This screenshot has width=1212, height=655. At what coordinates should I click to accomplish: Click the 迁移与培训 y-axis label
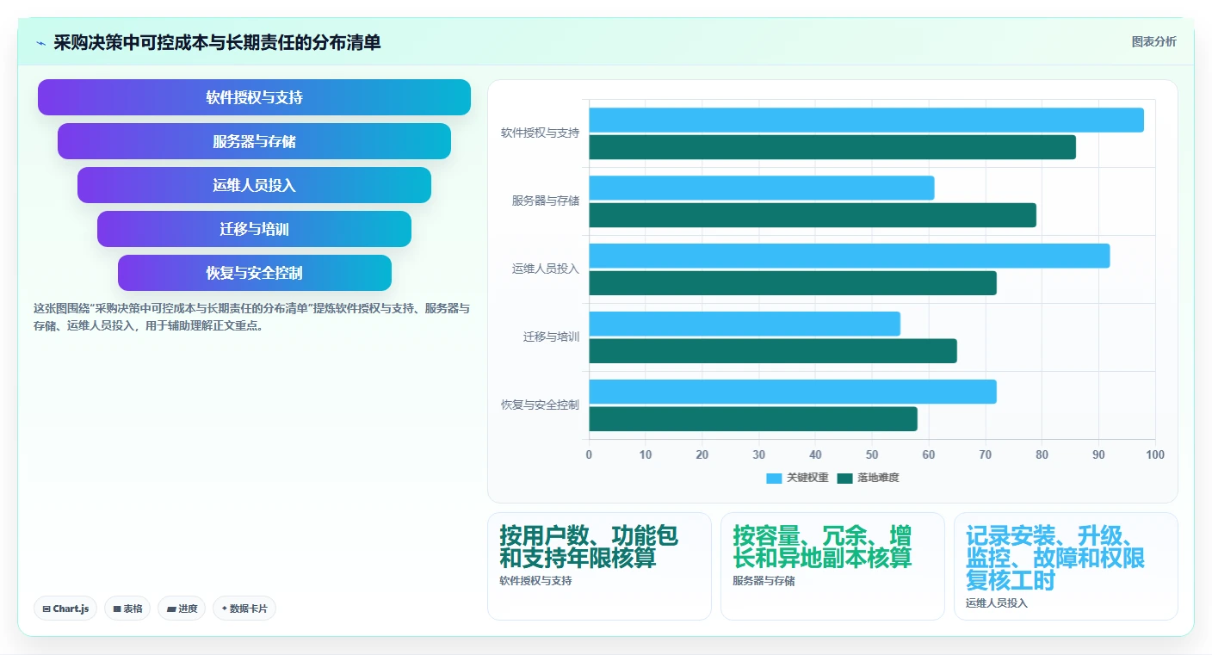(551, 337)
